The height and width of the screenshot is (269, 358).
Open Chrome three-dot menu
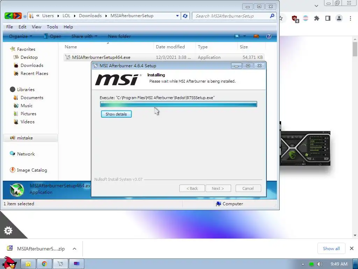pyautogui.click(x=350, y=18)
